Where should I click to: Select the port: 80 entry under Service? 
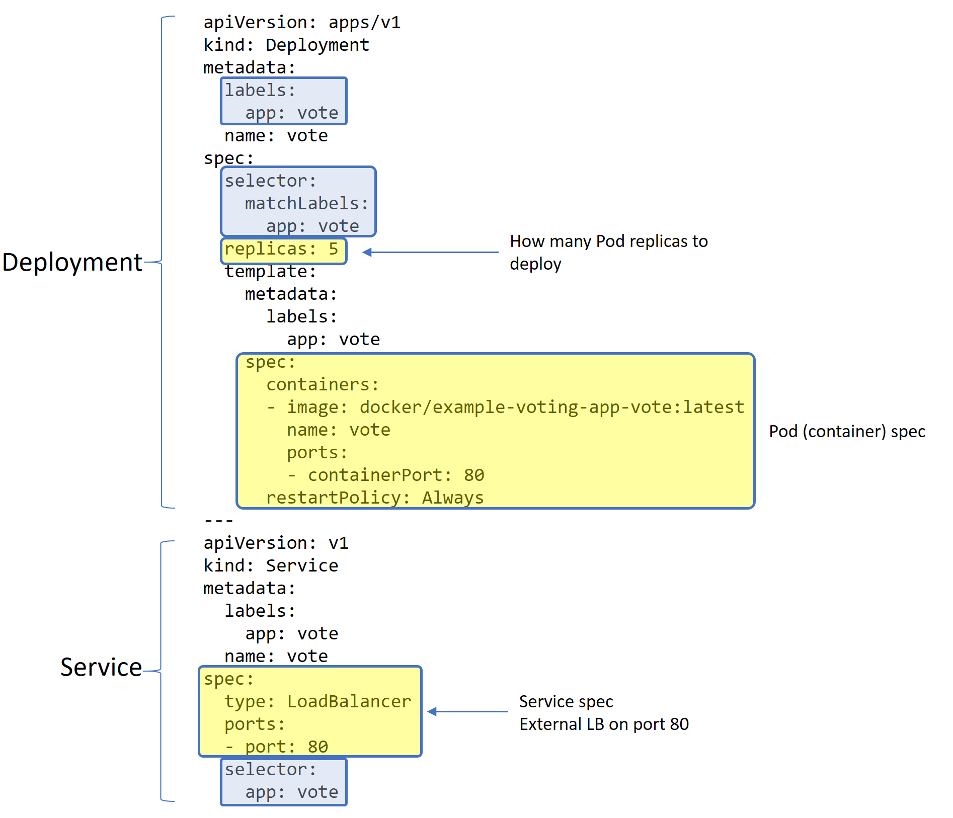coord(276,746)
